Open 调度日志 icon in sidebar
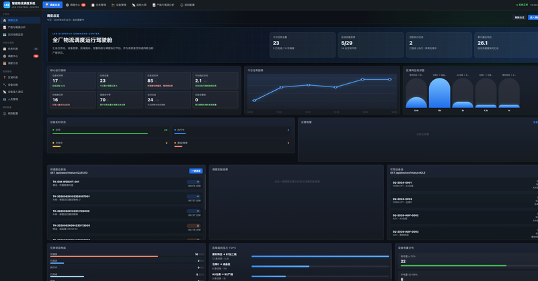 (x=5, y=63)
